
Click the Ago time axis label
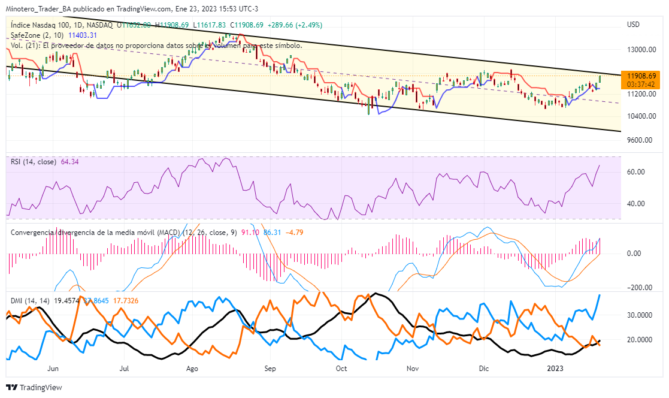click(192, 369)
